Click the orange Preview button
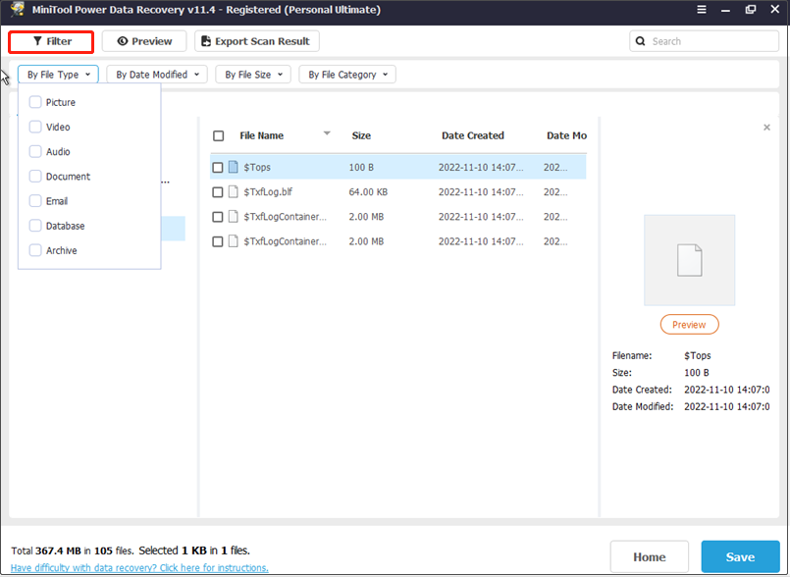Viewport: 790px width, 577px height. (689, 325)
